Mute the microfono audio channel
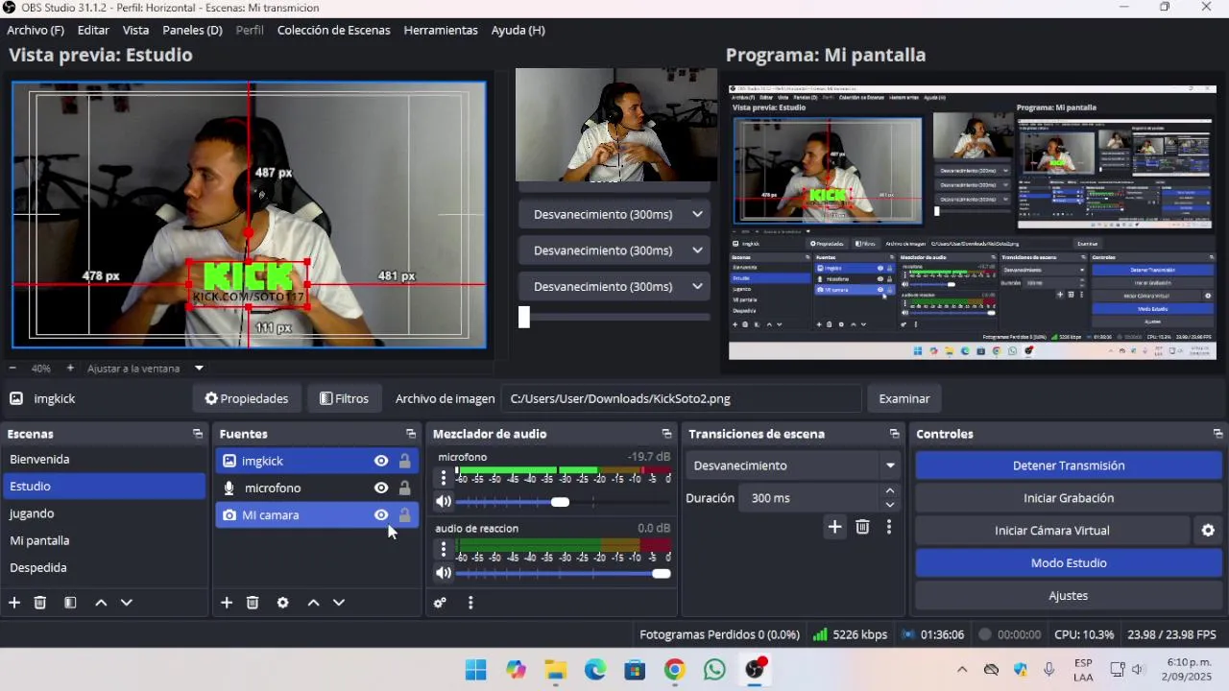Viewport: 1229px width, 691px height. 443,501
